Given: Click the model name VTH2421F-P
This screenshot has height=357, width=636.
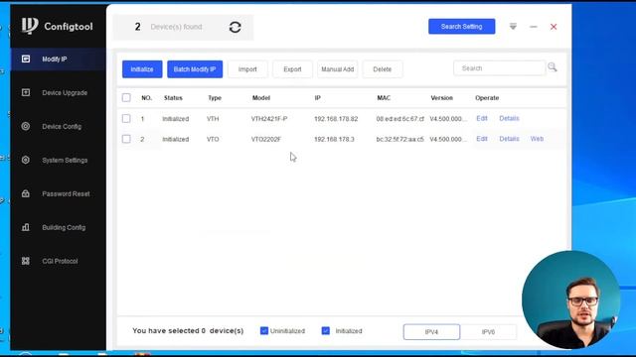Looking at the screenshot, I should tap(269, 119).
